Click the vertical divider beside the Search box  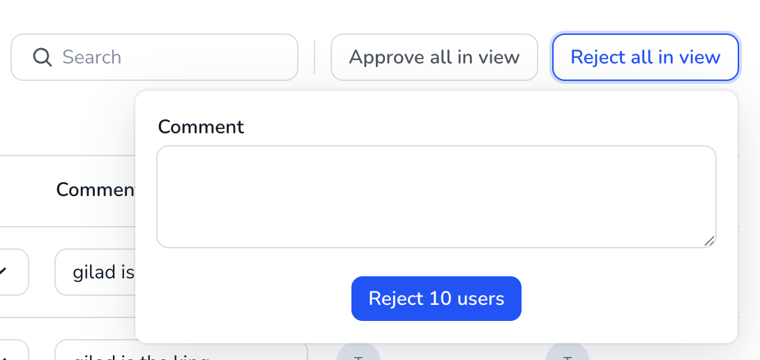tap(314, 57)
